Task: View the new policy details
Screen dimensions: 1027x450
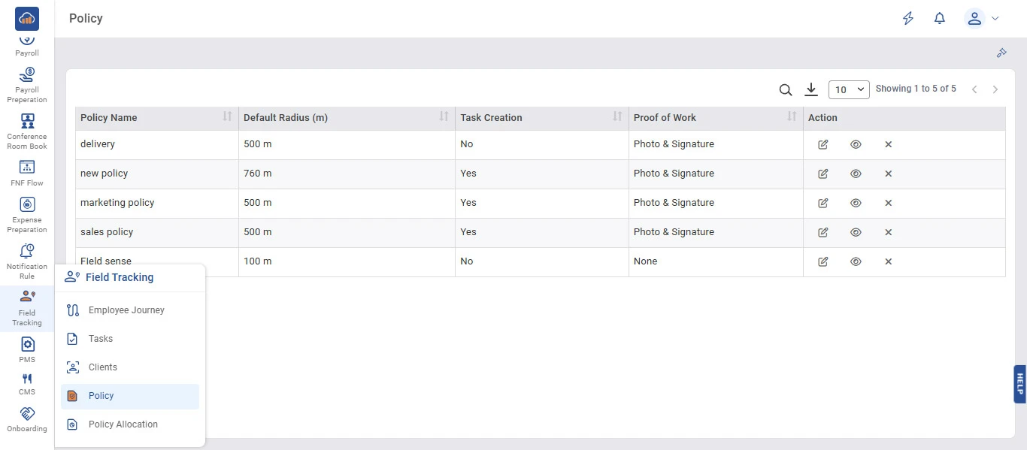Action: coord(856,174)
